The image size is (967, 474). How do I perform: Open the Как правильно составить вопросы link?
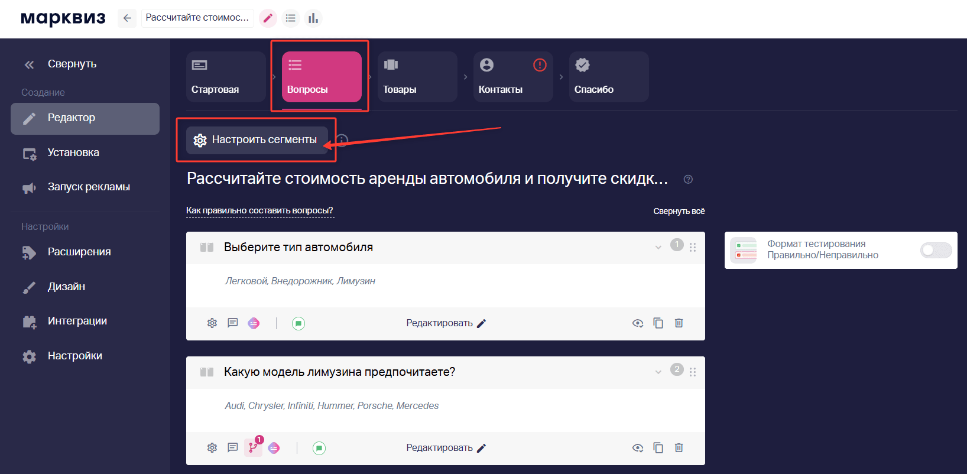[259, 211]
